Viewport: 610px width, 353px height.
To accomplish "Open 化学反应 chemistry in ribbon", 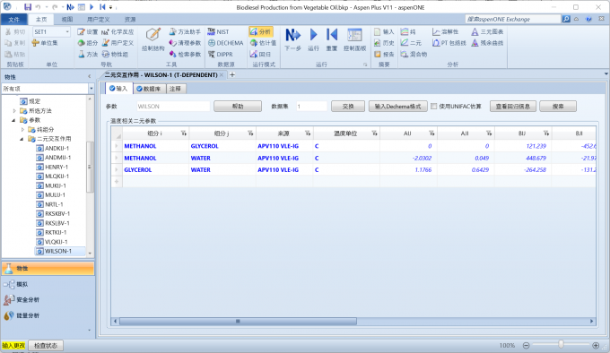I will [118, 32].
